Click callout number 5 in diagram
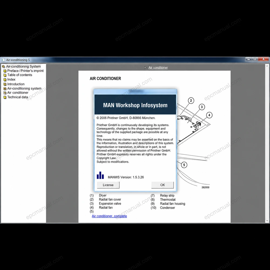The width and height of the screenshot is (270, 270). (x=184, y=165)
